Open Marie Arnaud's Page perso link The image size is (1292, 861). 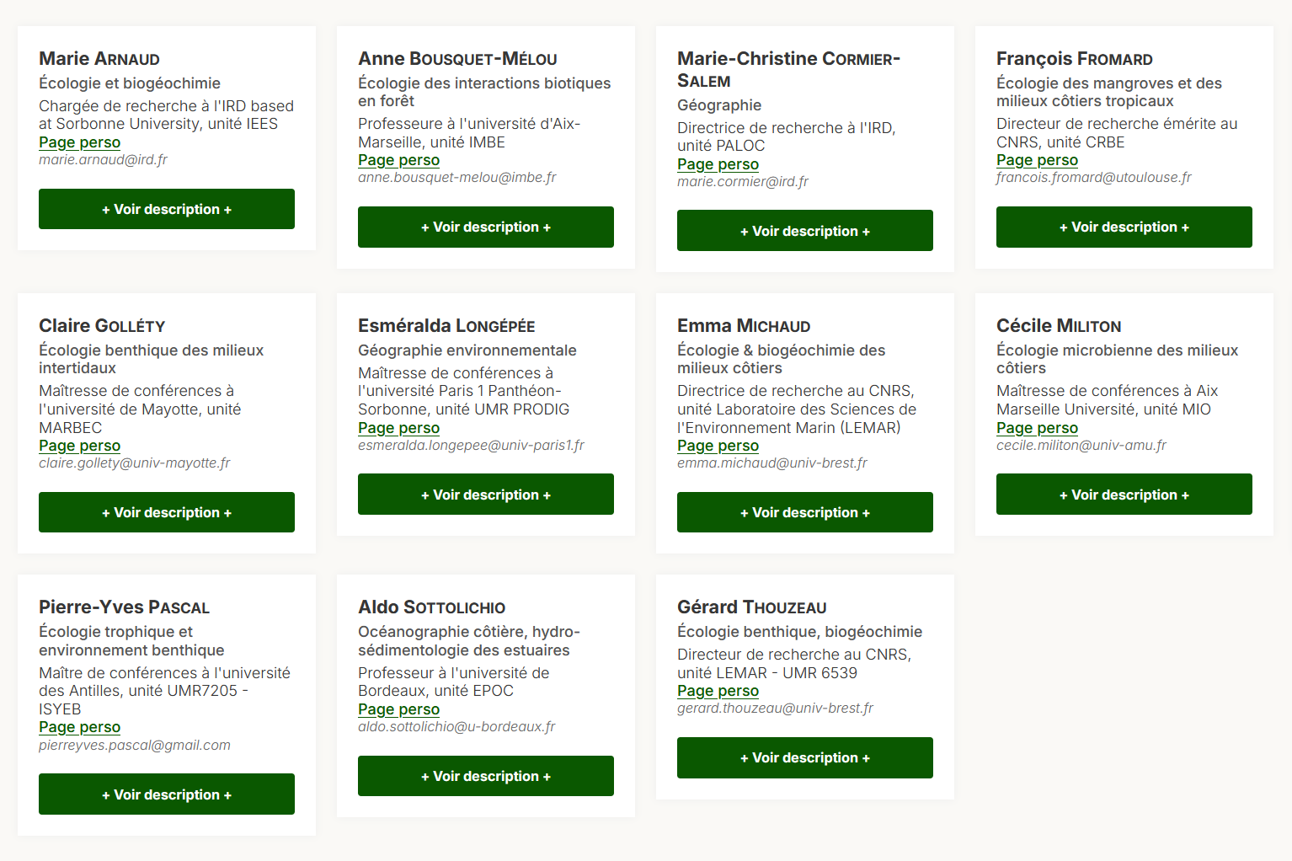coord(79,142)
